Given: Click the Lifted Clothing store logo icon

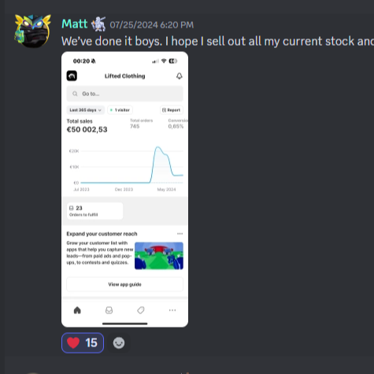Looking at the screenshot, I should pos(72,76).
